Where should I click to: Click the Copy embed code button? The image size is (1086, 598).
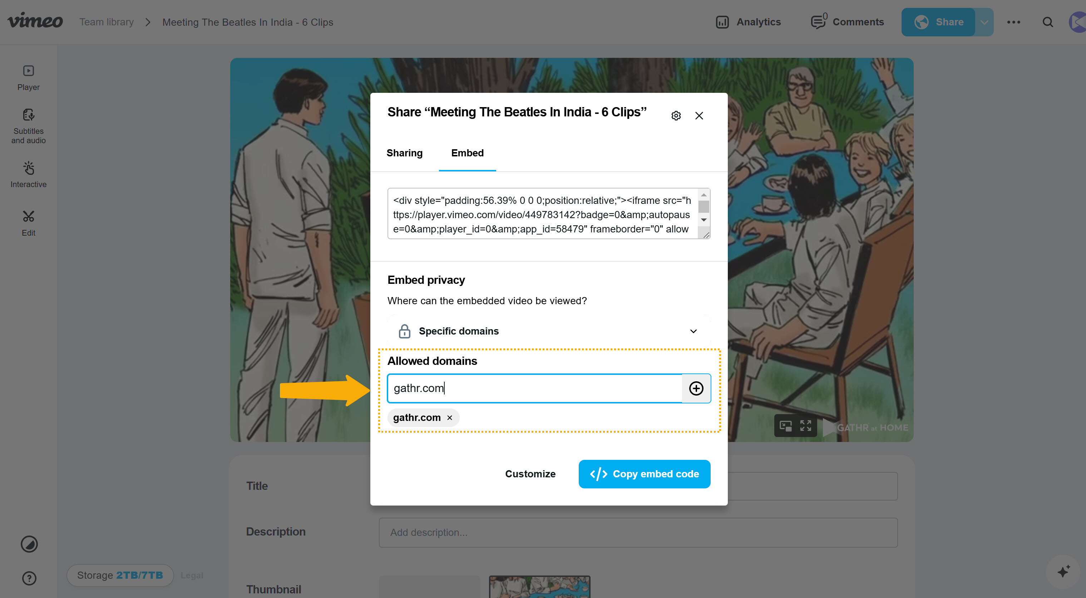[644, 474]
